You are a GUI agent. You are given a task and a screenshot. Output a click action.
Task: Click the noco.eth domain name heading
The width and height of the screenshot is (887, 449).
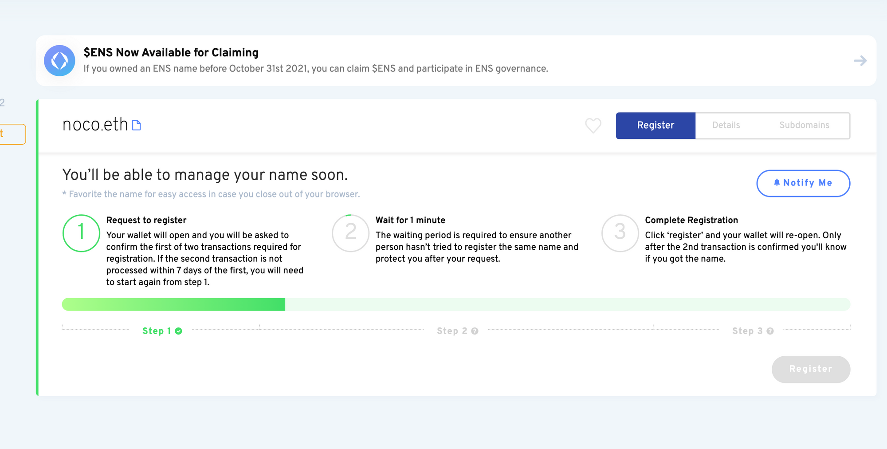(95, 125)
